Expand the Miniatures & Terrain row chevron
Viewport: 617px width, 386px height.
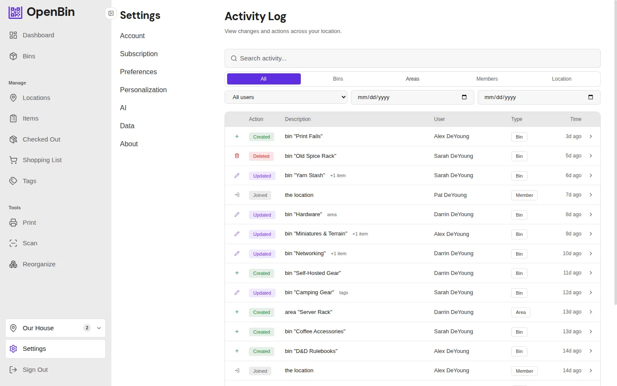pos(591,234)
